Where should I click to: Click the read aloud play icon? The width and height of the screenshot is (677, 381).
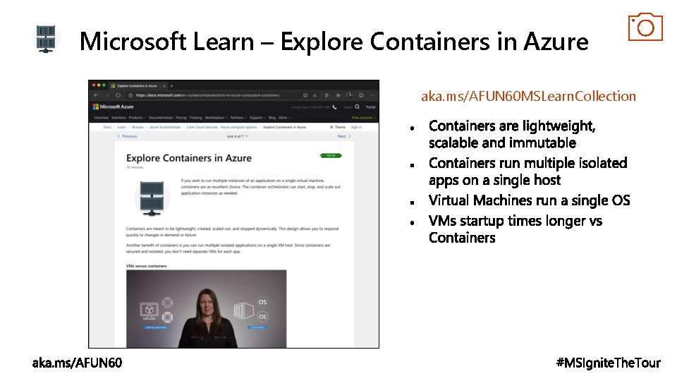pos(327,95)
